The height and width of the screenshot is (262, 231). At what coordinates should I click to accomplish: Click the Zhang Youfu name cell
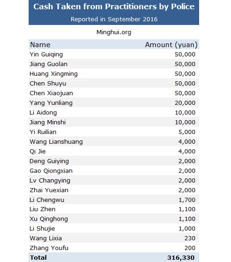coord(49,248)
